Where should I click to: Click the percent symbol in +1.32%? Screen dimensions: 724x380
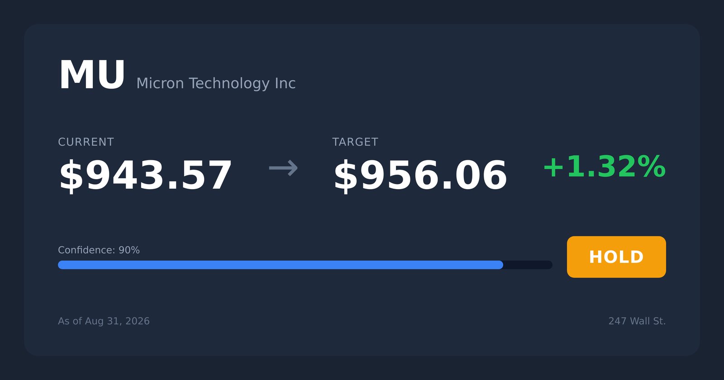coord(649,167)
